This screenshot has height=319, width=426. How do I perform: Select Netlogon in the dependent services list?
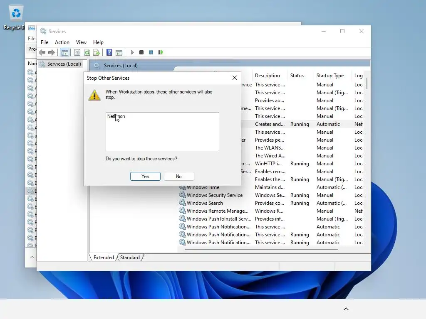(x=116, y=116)
